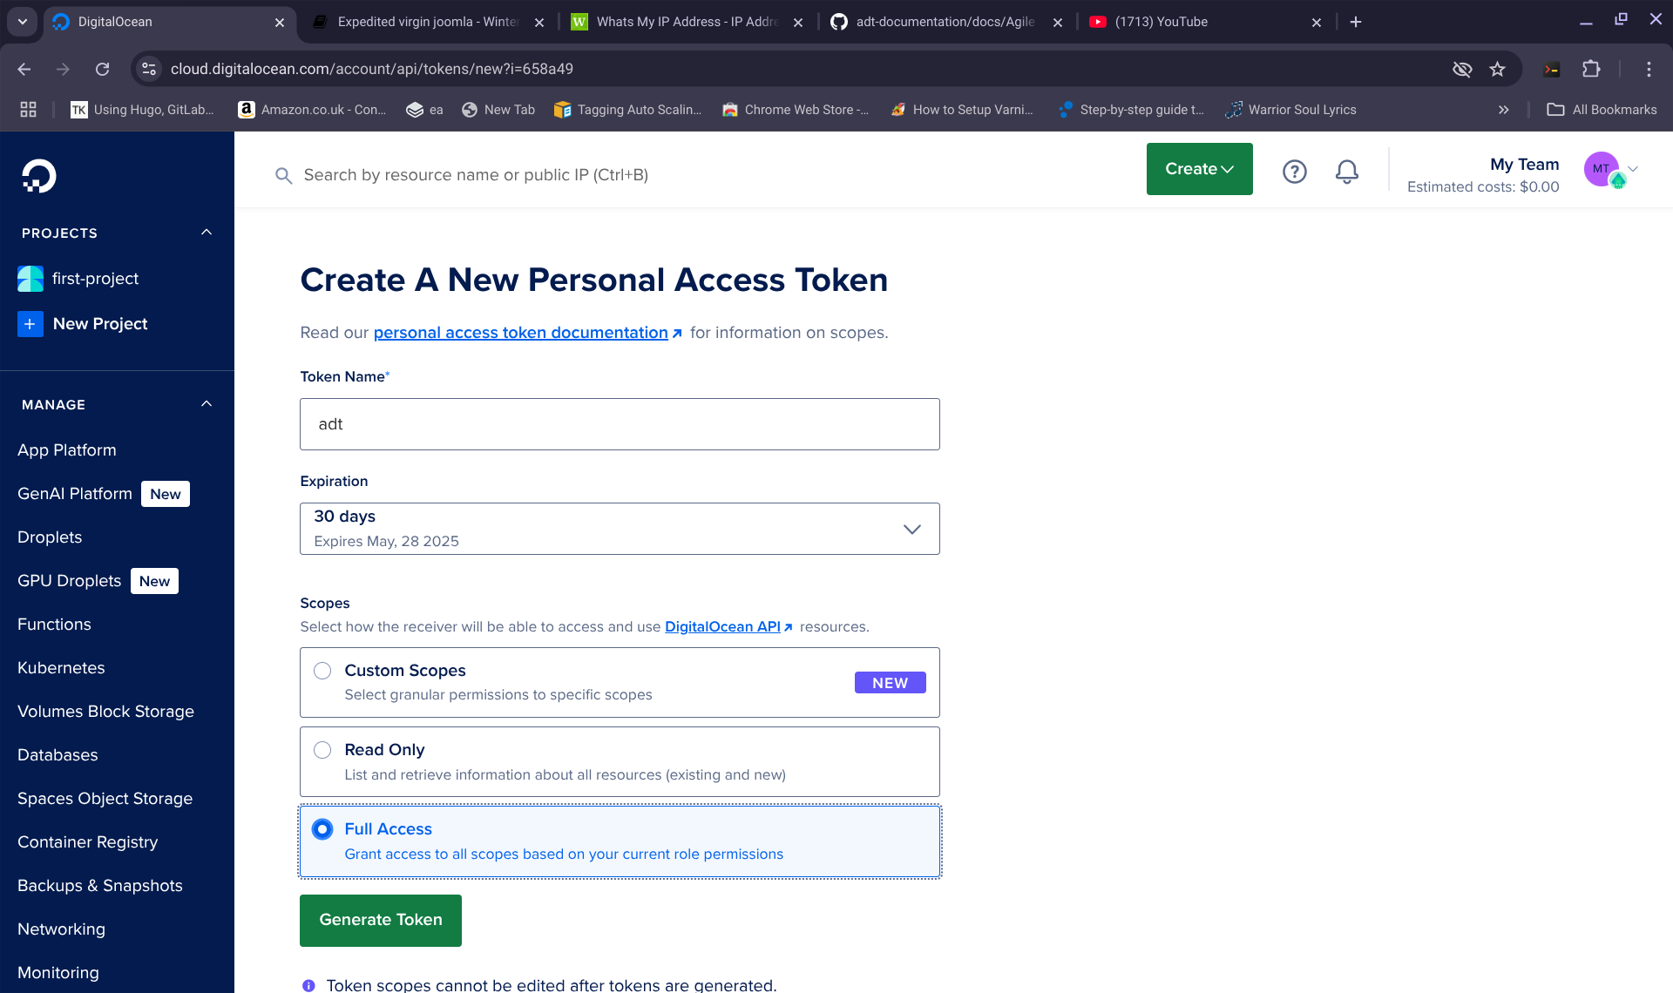Open the green Create dropdown button
The height and width of the screenshot is (993, 1673).
coord(1199,169)
